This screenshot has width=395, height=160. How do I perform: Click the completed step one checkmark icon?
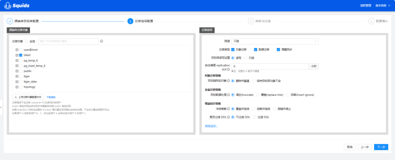[x=10, y=21]
